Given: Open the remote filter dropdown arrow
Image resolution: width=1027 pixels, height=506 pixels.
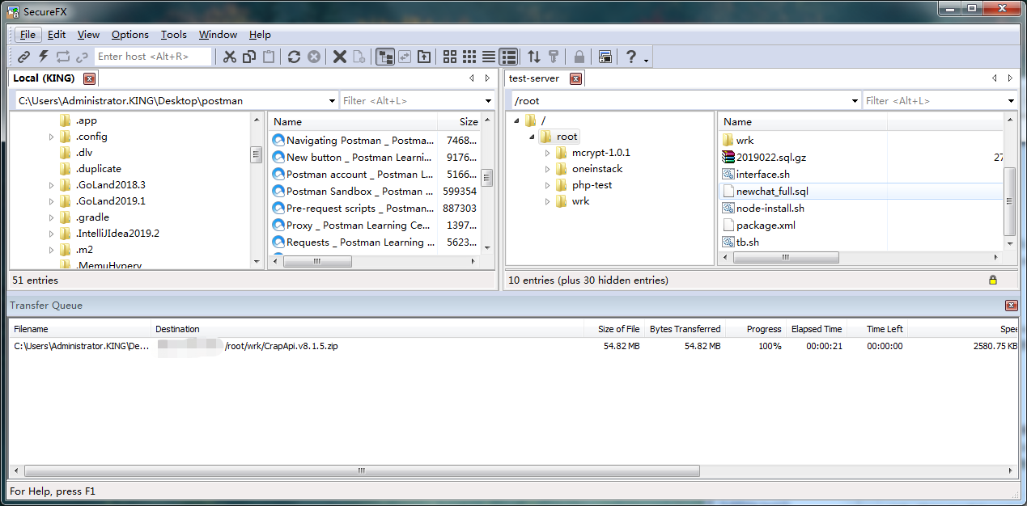Looking at the screenshot, I should 1011,101.
